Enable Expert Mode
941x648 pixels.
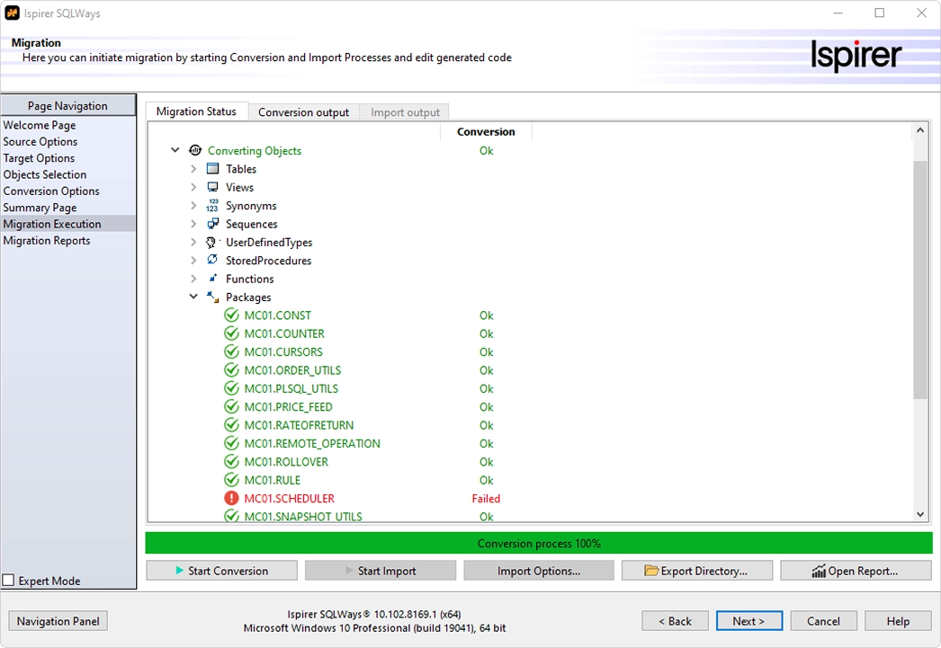click(8, 581)
